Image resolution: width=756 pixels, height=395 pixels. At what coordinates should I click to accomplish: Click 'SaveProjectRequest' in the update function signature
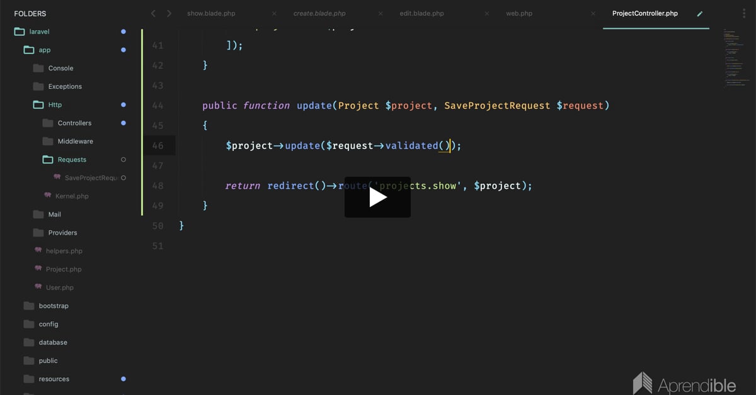click(x=497, y=106)
